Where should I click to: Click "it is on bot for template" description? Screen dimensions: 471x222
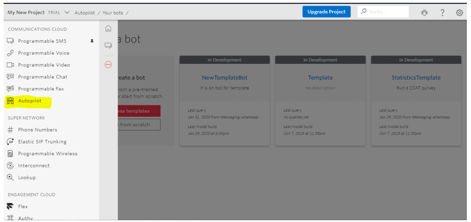pos(225,88)
